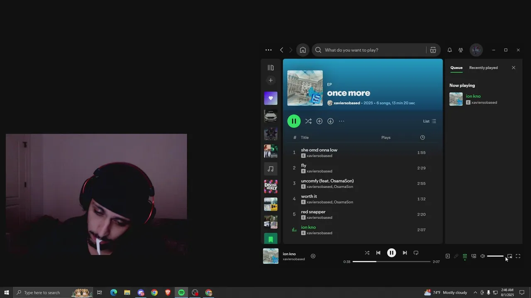The width and height of the screenshot is (531, 298).
Task: Toggle the Queue button in player bar
Action: 465,256
